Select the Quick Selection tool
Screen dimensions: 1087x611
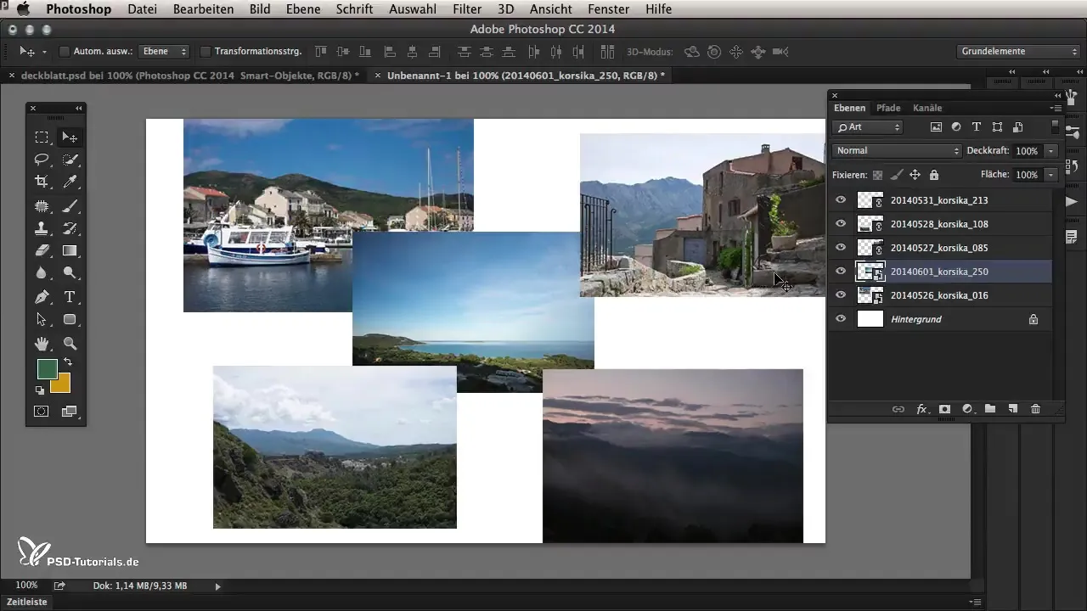pyautogui.click(x=70, y=160)
